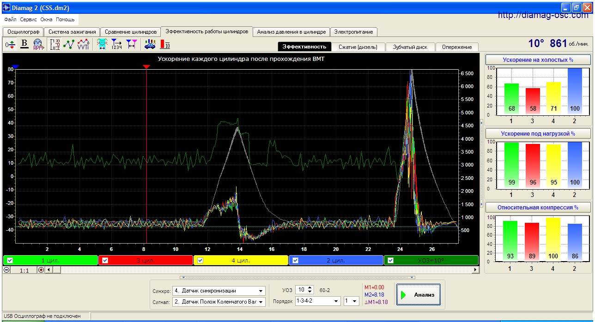The image size is (595, 322).
Task: Click the zoom in plus icon
Action: click(x=41, y=270)
